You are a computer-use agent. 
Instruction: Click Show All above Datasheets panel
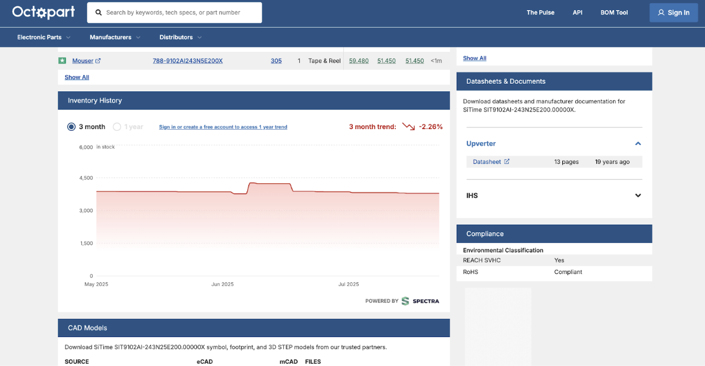coord(475,58)
